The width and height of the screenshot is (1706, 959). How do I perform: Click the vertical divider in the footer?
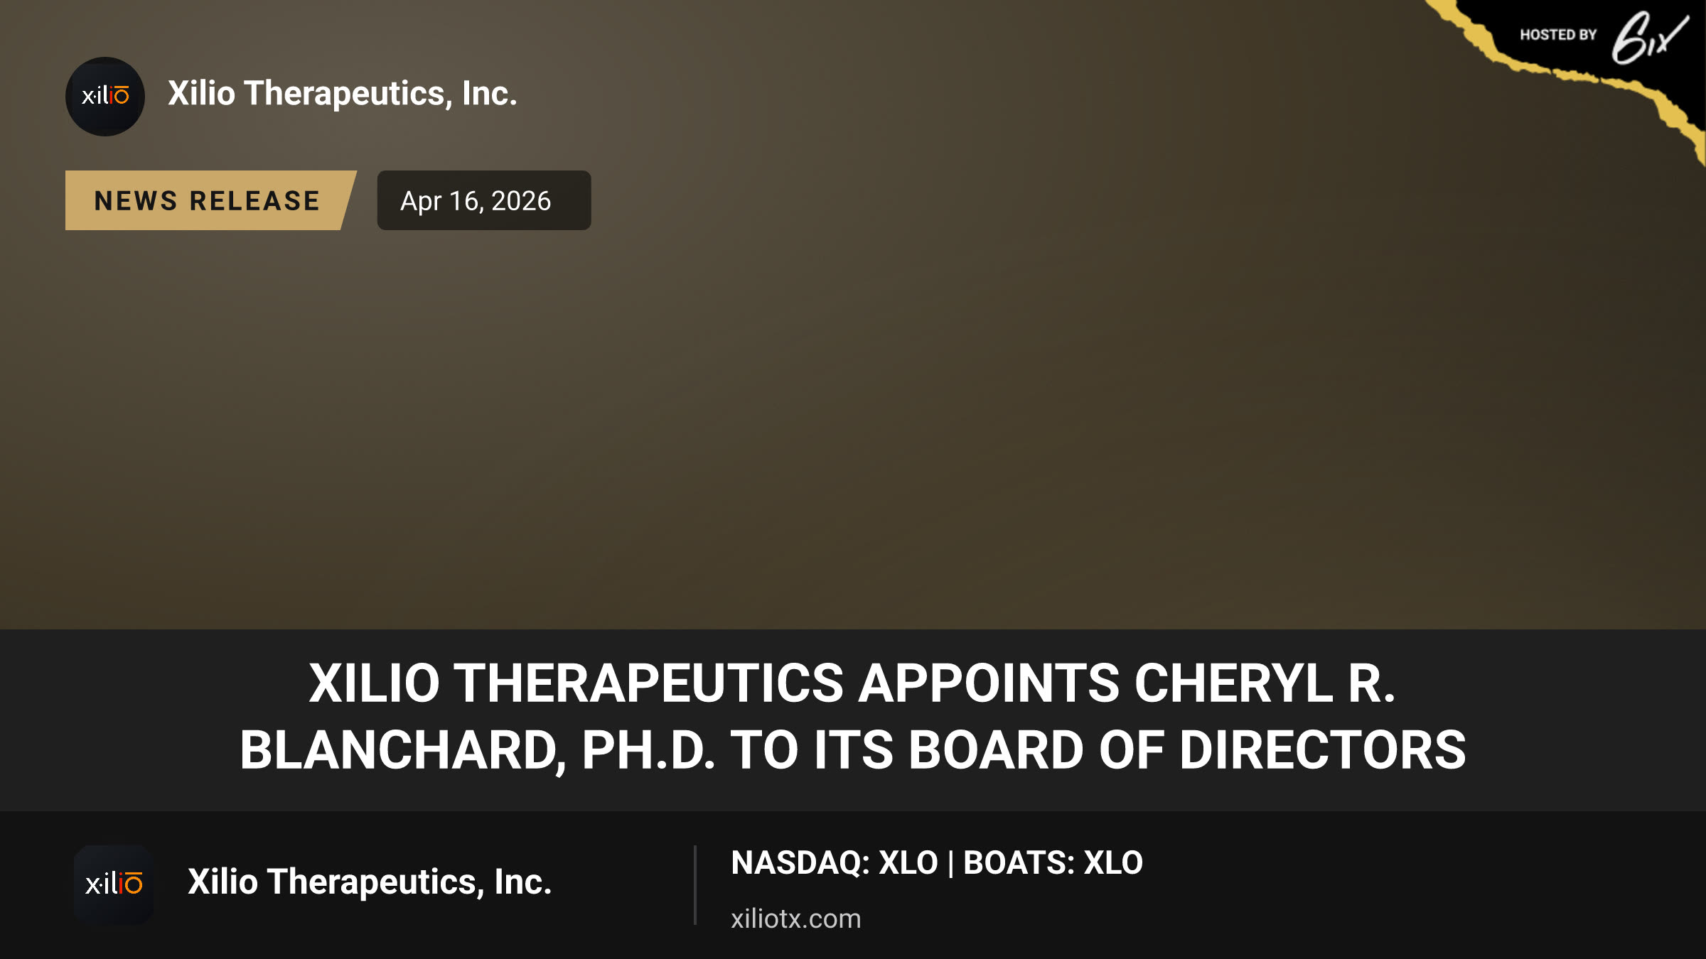[695, 885]
